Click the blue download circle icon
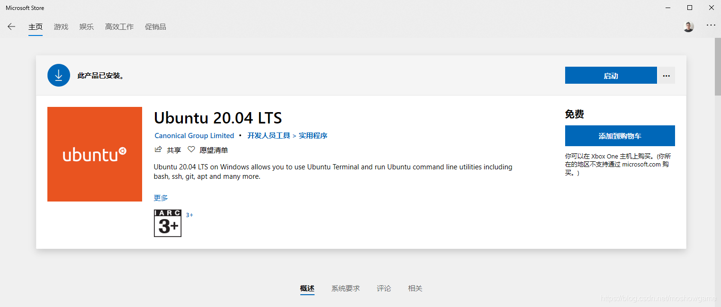The image size is (721, 307). 59,75
